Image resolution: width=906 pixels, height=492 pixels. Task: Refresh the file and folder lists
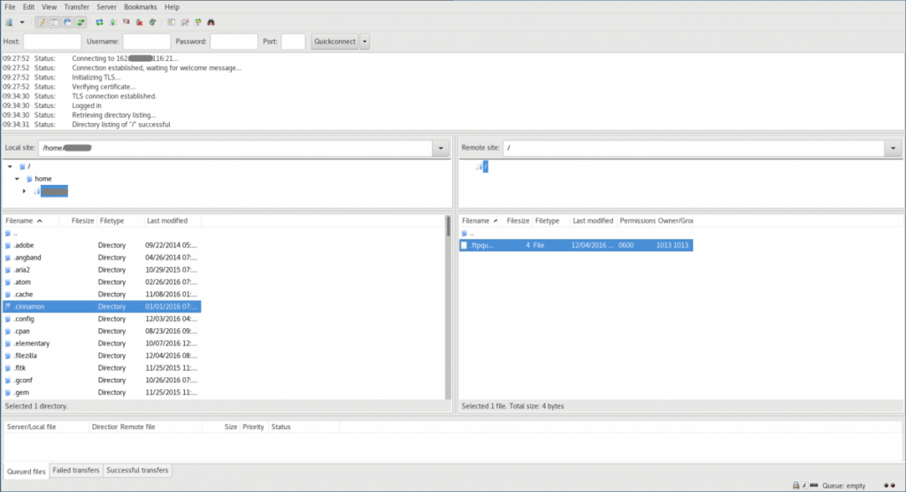(99, 22)
